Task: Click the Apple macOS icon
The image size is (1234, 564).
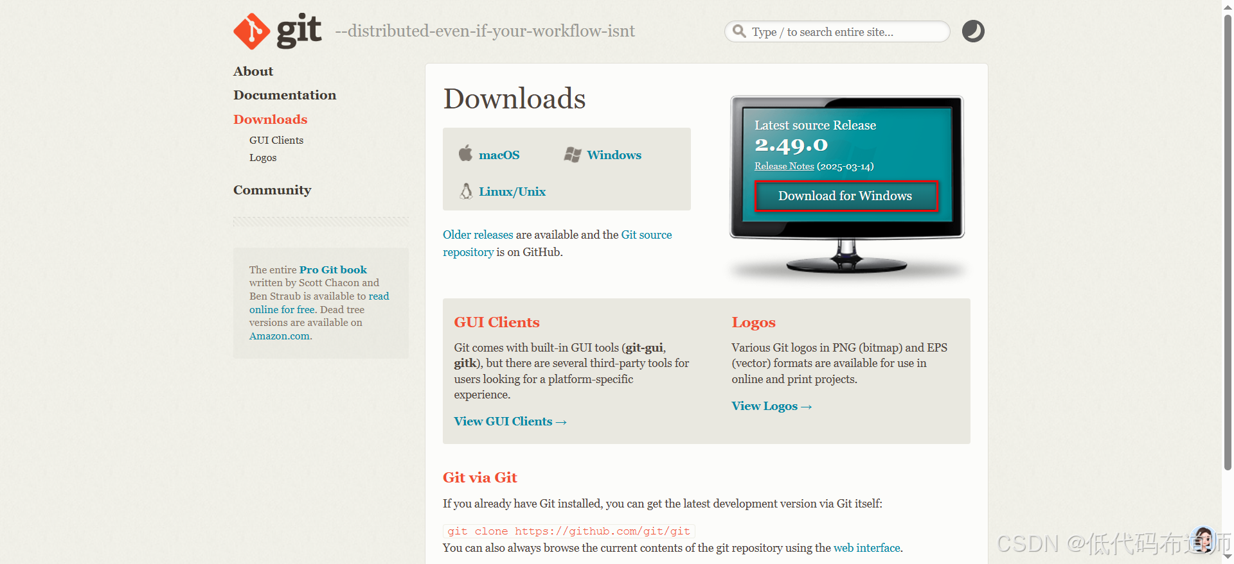Action: [x=465, y=153]
